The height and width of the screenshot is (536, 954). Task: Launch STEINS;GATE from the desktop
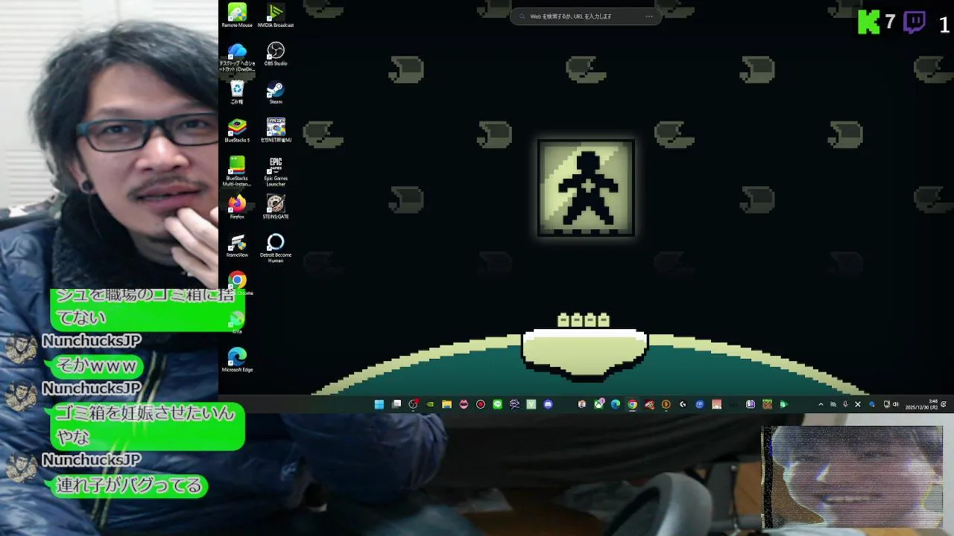[x=276, y=207]
